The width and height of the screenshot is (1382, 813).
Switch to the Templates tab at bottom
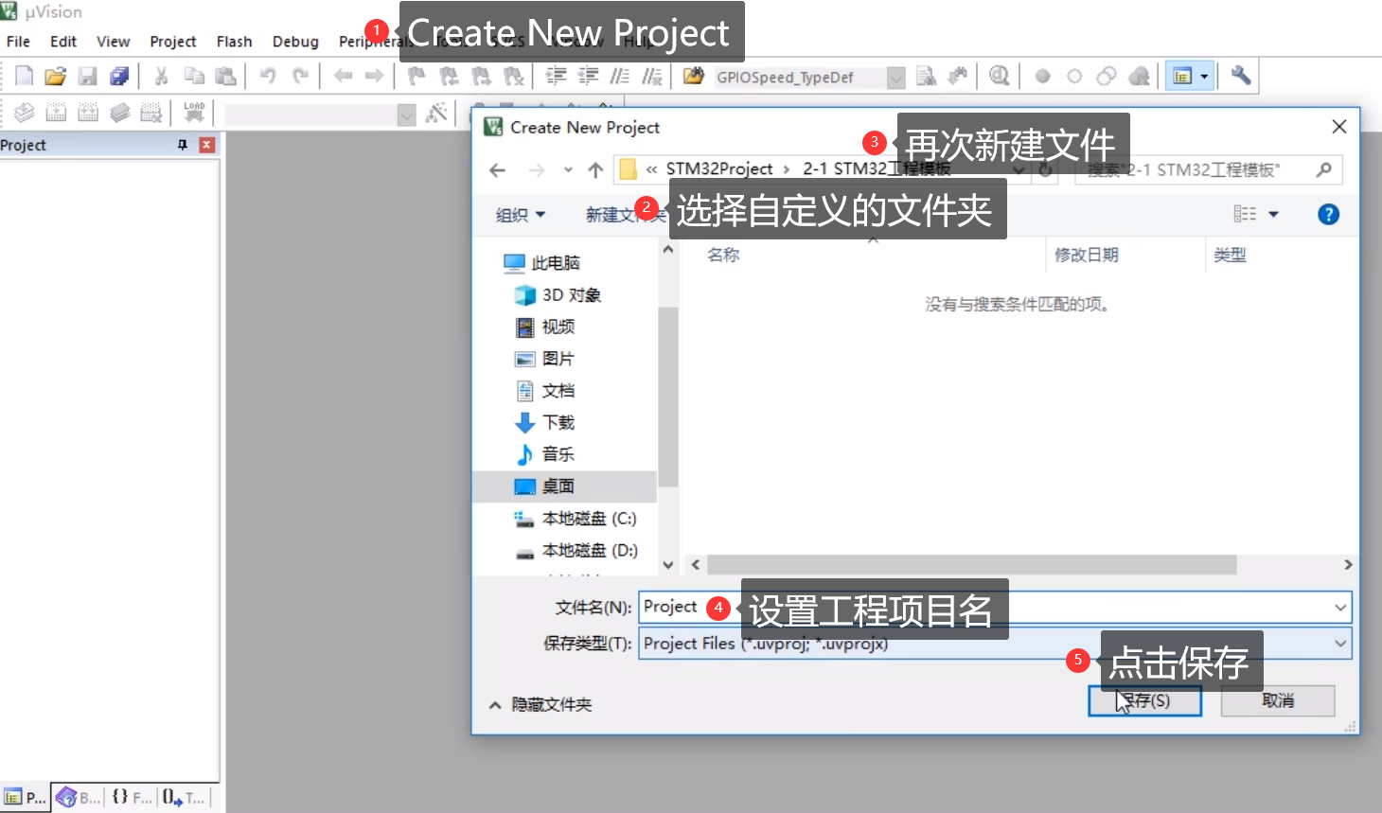pyautogui.click(x=183, y=798)
